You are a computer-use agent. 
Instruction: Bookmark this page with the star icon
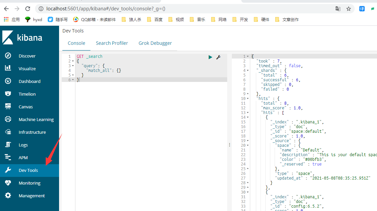click(349, 9)
